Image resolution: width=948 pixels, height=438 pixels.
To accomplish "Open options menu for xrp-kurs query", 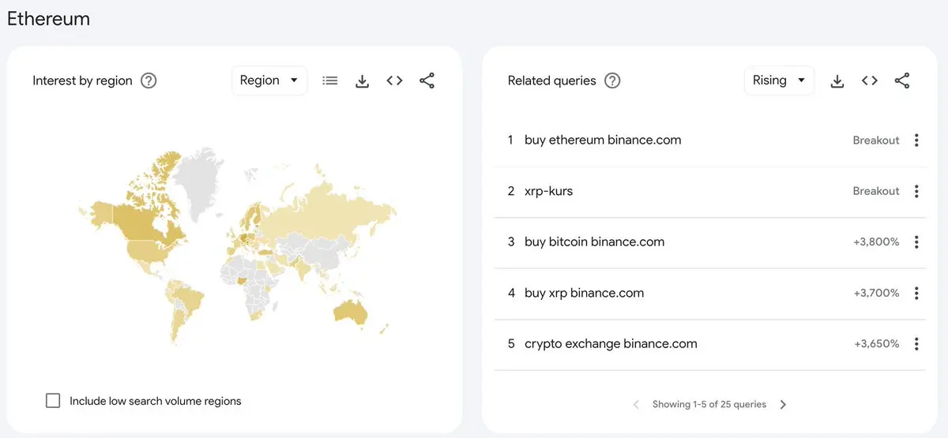I will pyautogui.click(x=916, y=191).
